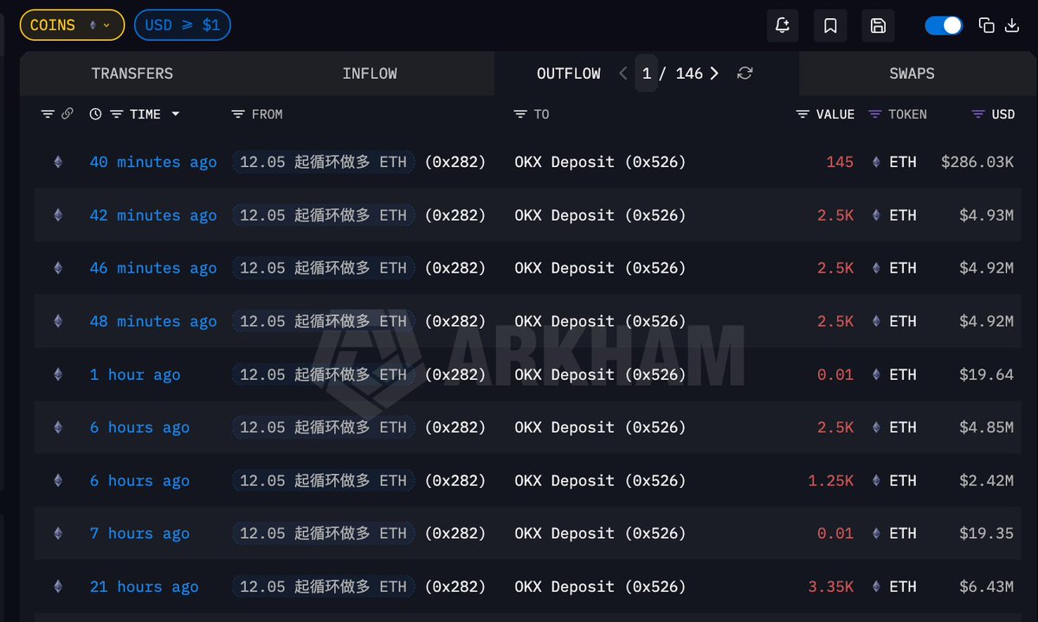Toggle TIME sort order arrow

(x=176, y=114)
